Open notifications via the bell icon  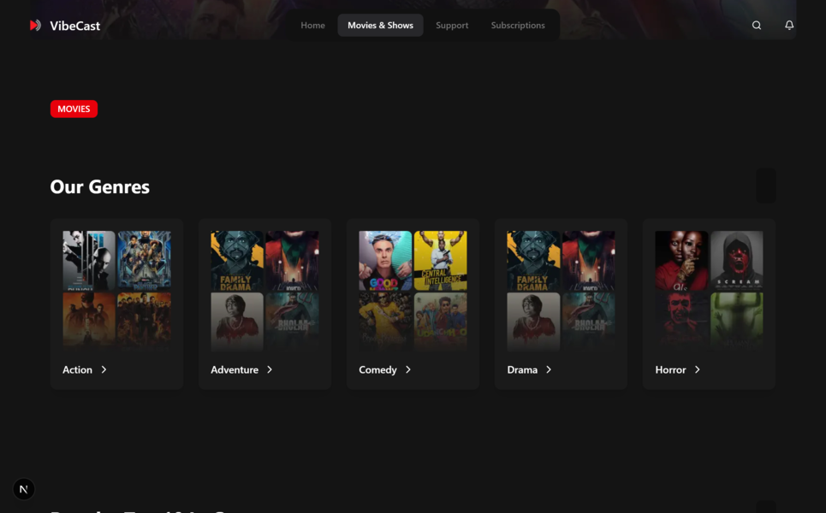789,26
